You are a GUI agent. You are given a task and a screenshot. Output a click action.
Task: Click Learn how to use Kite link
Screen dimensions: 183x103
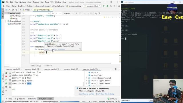(86, 94)
